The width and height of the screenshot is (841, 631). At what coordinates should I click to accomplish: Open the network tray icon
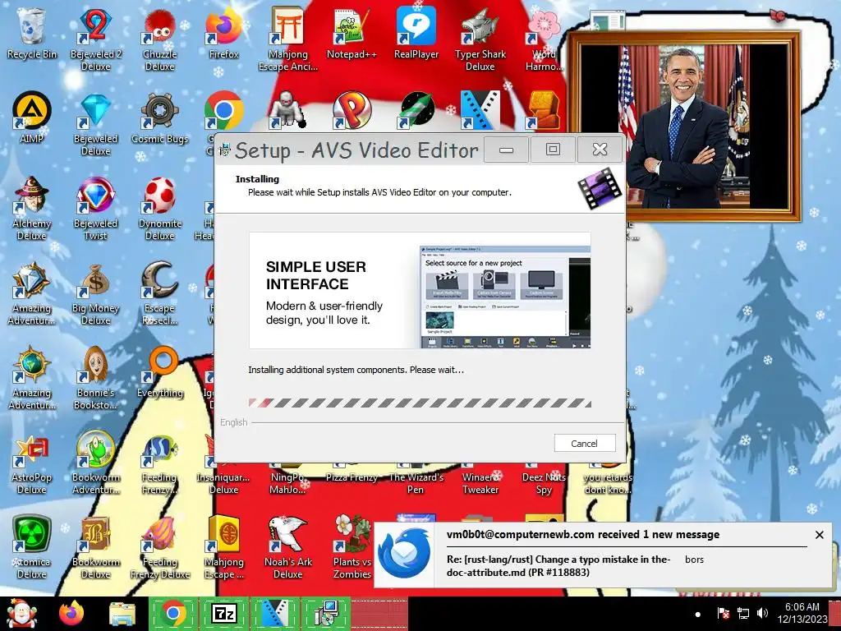coord(742,613)
